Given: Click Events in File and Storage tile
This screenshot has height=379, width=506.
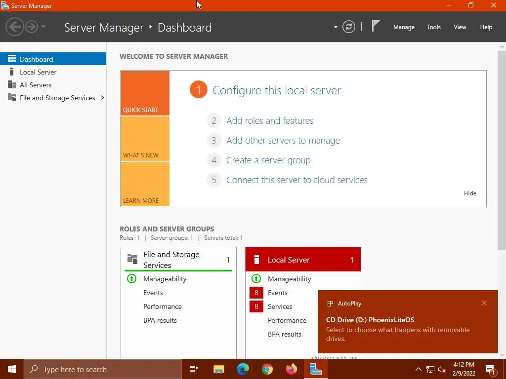Looking at the screenshot, I should click(x=153, y=293).
